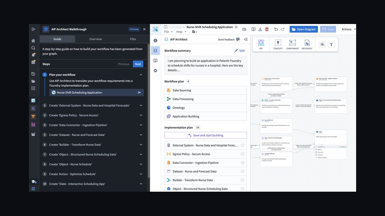
Task: Click the disabled Save button
Action: pyautogui.click(x=328, y=29)
